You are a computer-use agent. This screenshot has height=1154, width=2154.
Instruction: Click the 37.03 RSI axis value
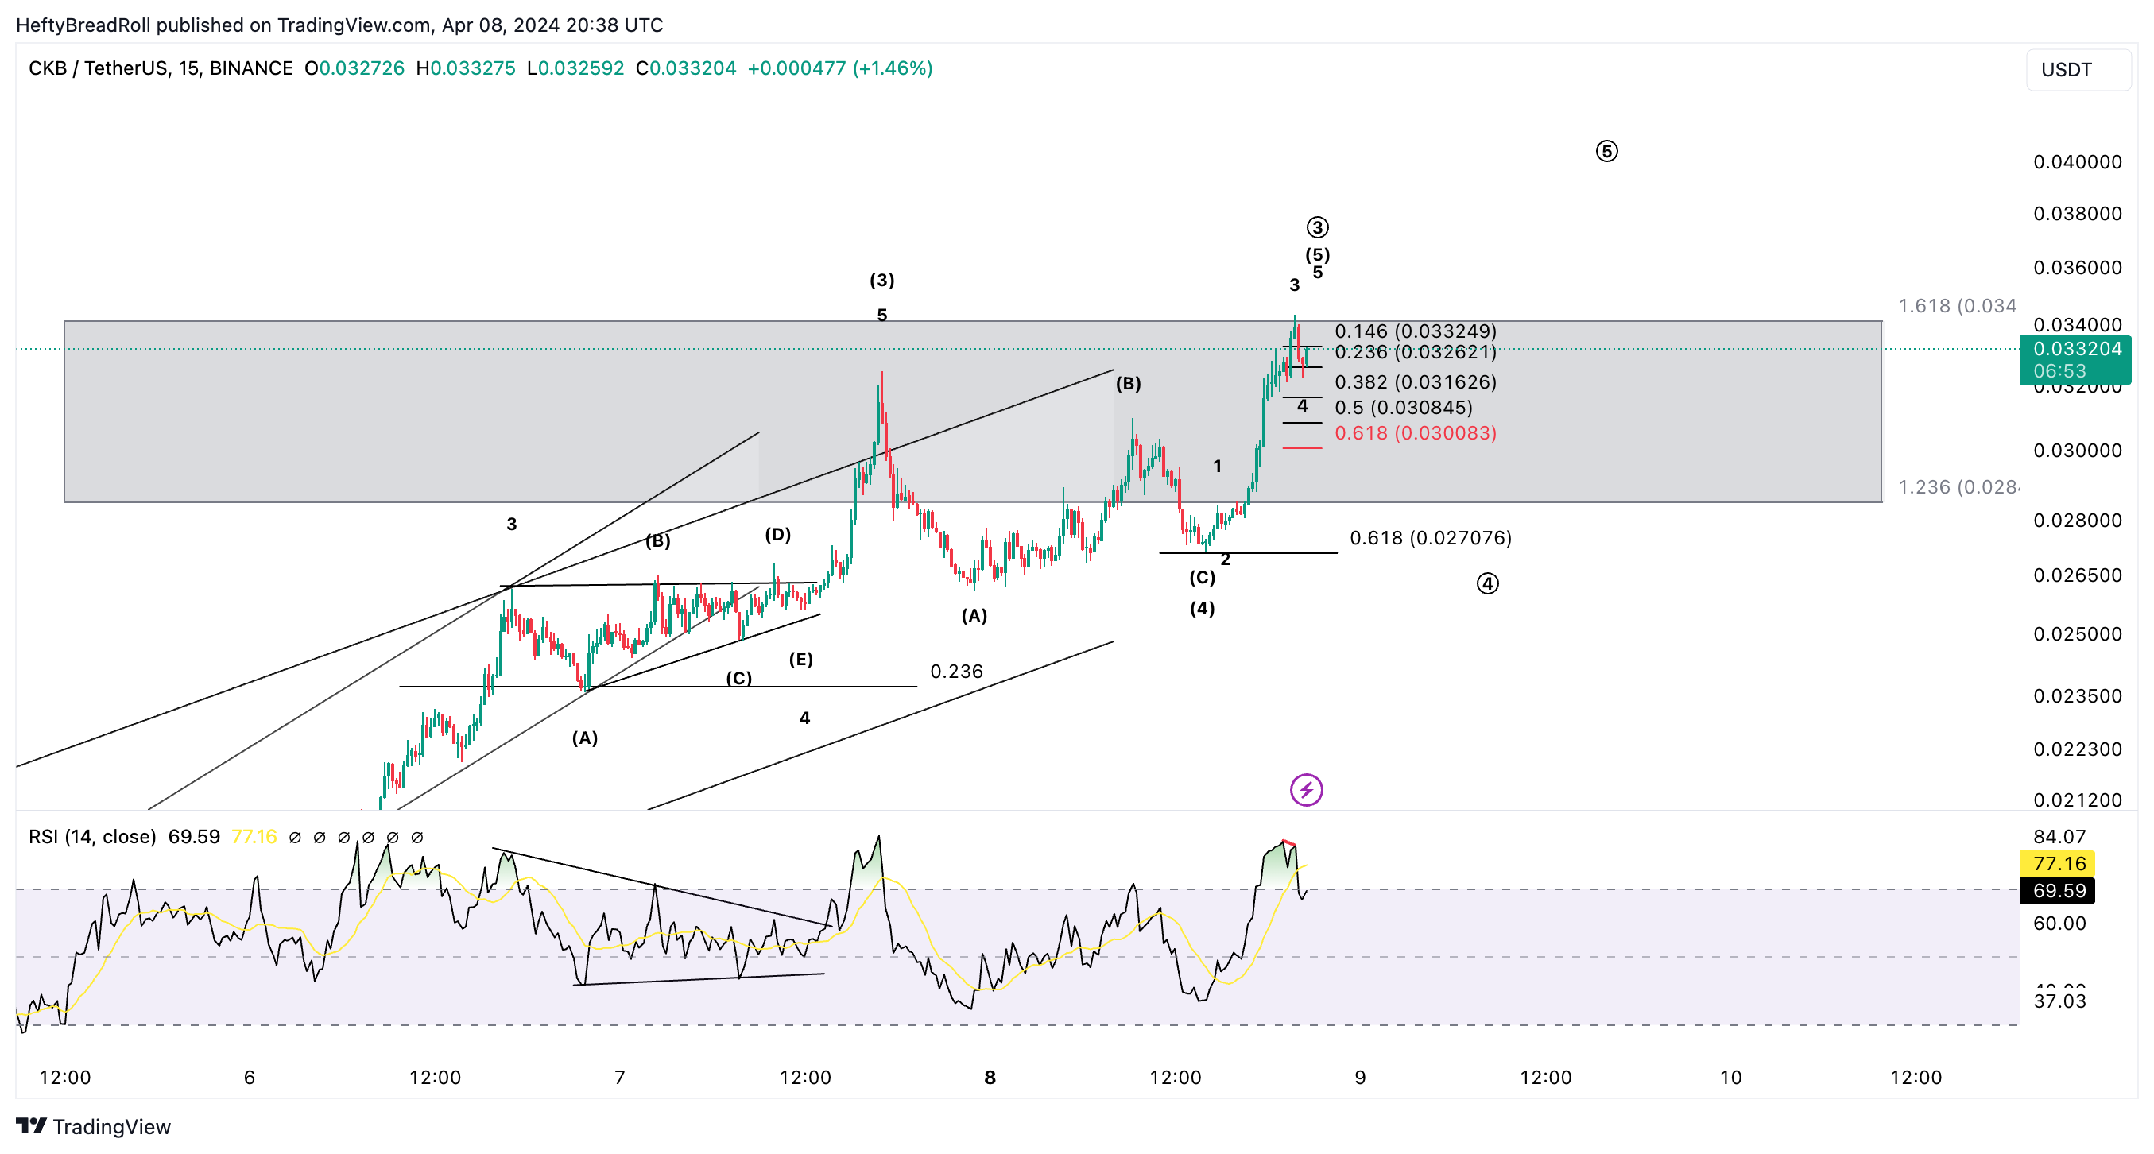[x=2059, y=1001]
